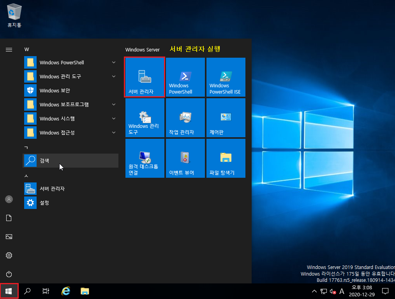Open Task View on the taskbar

click(x=46, y=291)
